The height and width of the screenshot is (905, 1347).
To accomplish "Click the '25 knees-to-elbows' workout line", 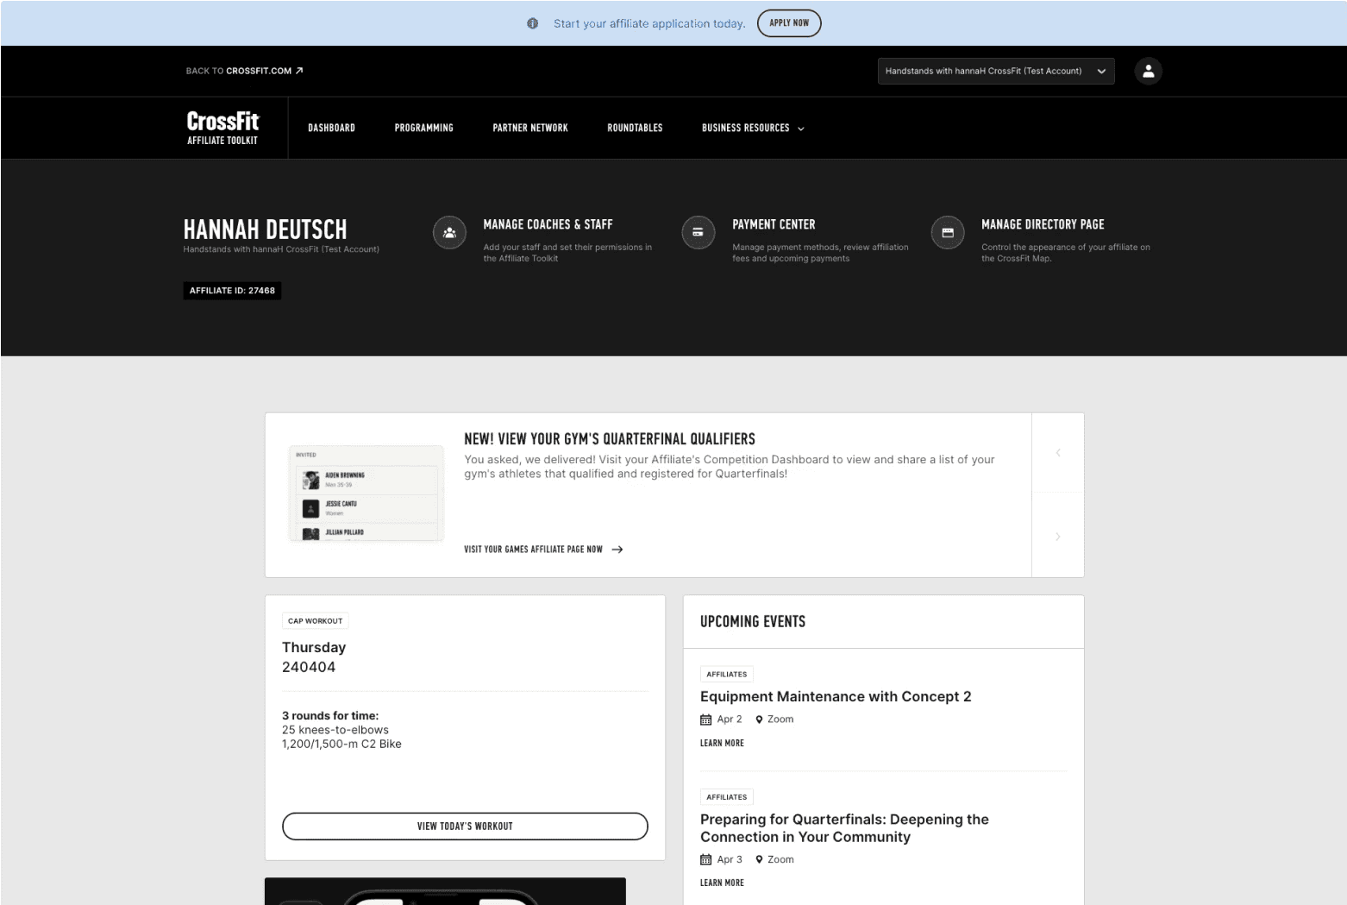I will (335, 730).
